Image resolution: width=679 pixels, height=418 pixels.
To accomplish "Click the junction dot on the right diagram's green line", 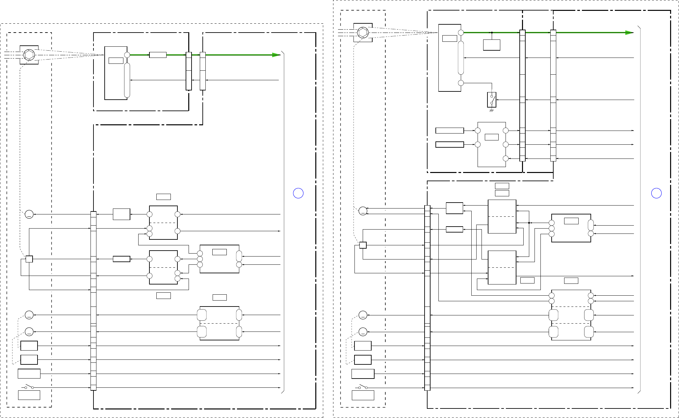I will point(492,33).
